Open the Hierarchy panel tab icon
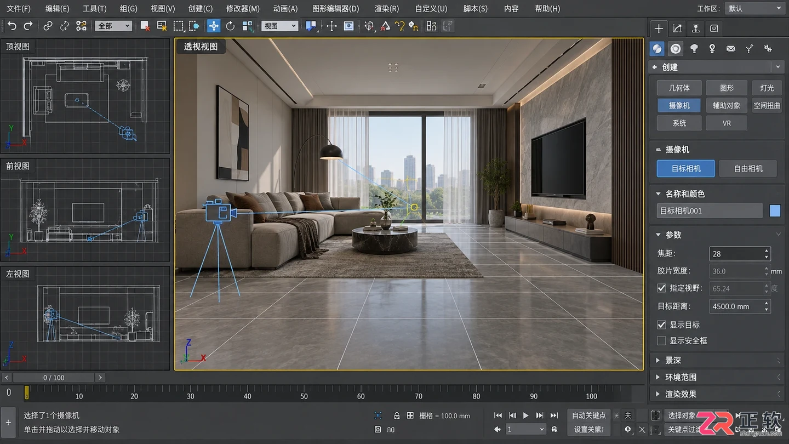Viewport: 789px width, 444px height. [x=695, y=29]
